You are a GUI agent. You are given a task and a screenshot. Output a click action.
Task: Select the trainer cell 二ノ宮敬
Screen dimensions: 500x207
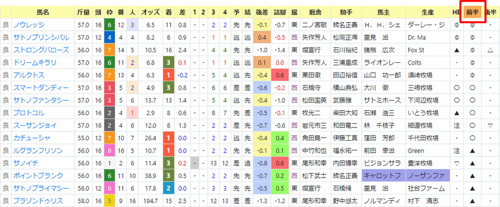pos(315,25)
